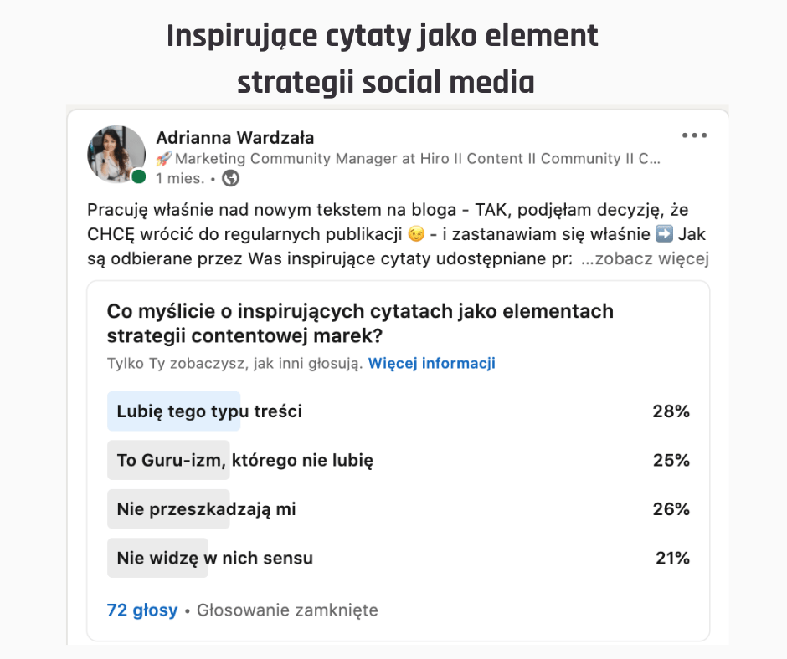Click the globe public visibility icon

[230, 178]
